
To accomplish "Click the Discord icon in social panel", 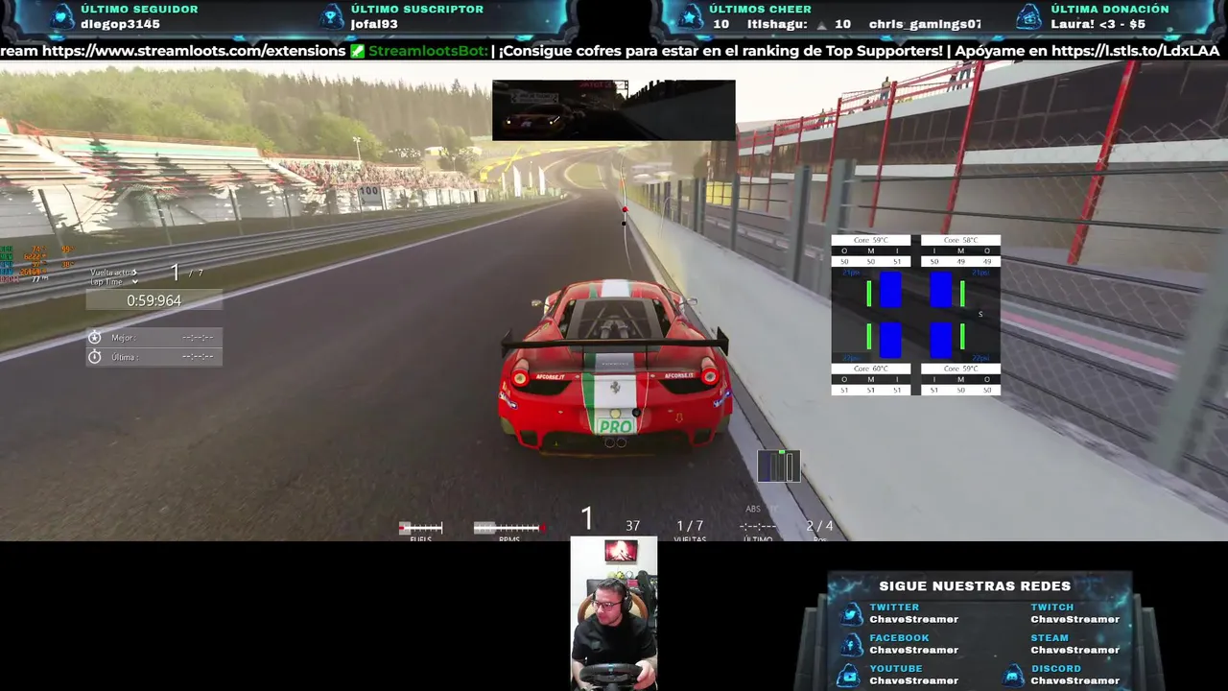I will click(x=1014, y=676).
